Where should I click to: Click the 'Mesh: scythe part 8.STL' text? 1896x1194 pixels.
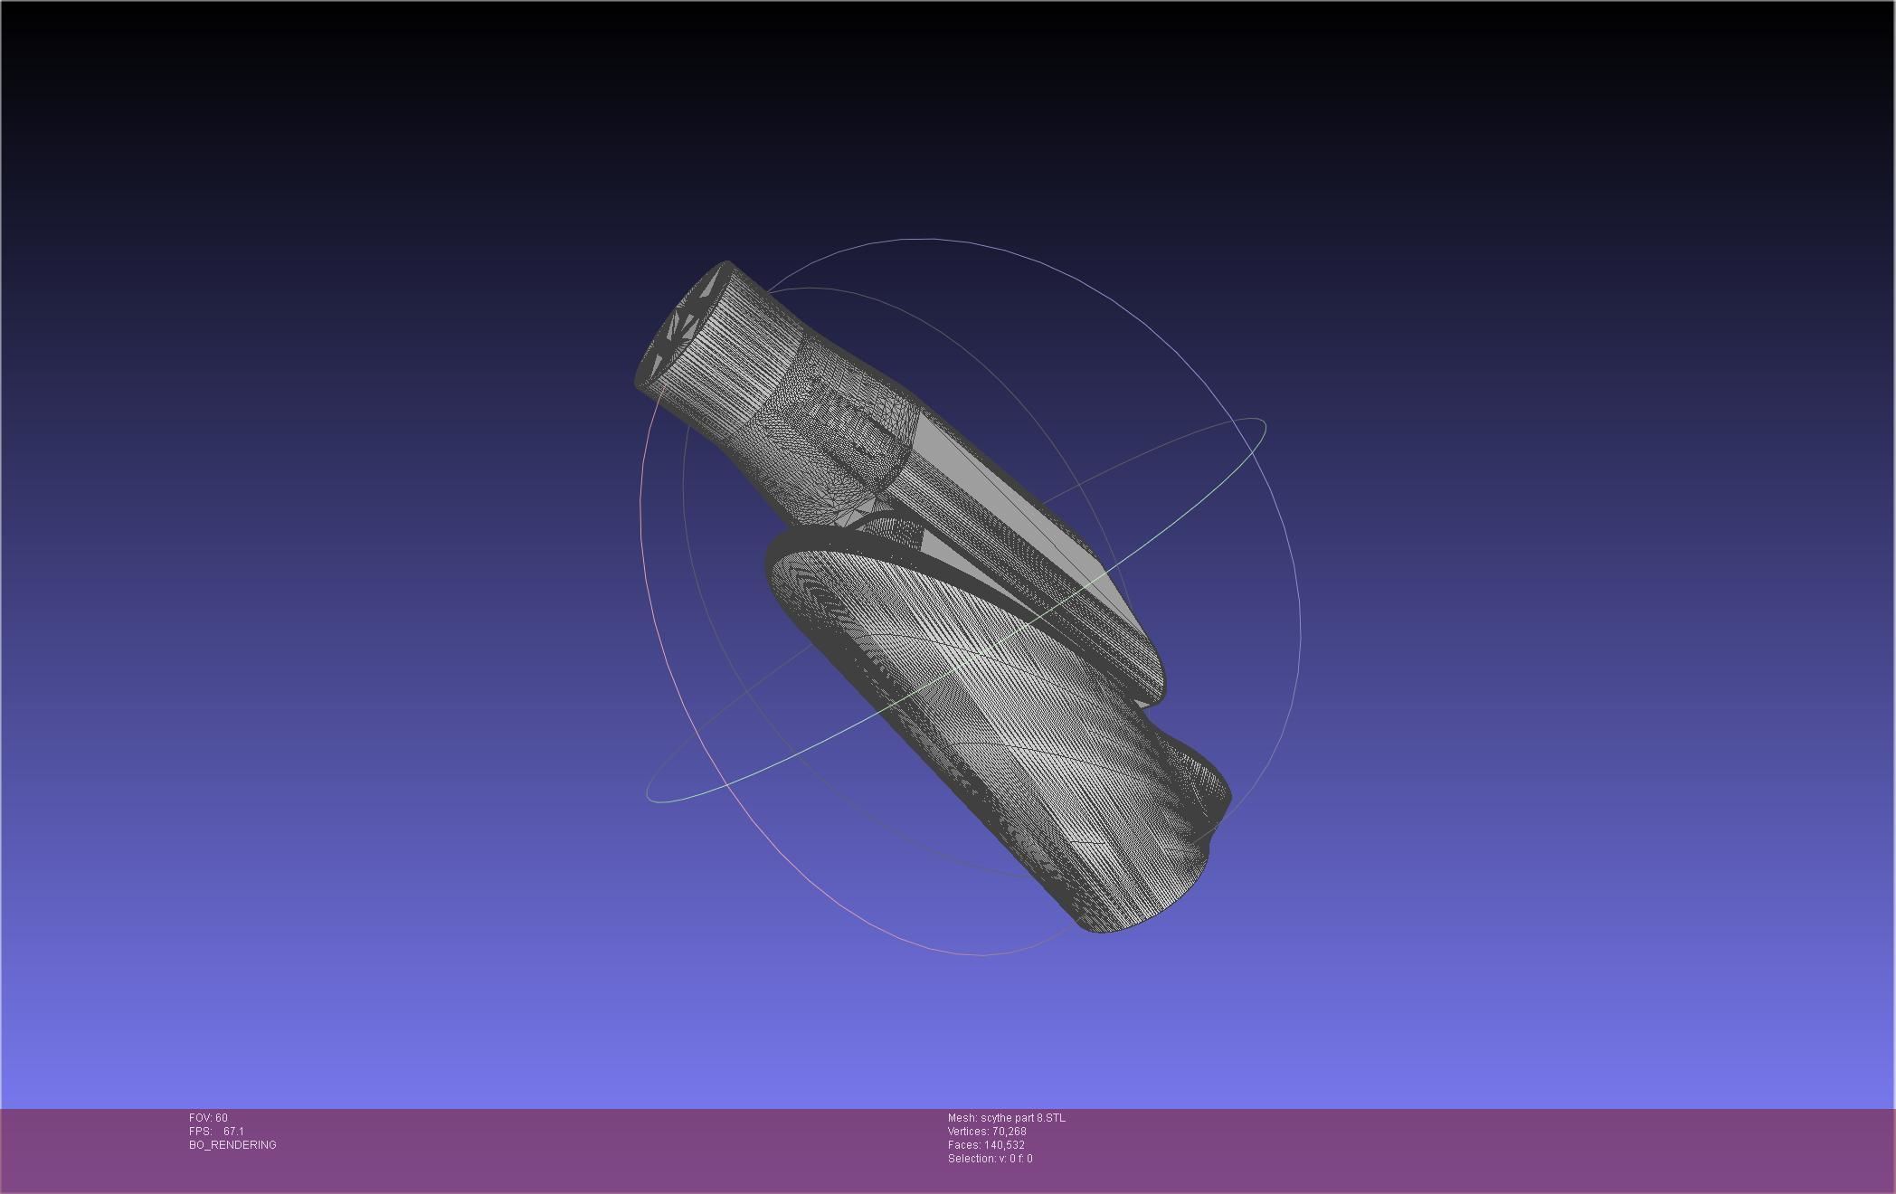[1006, 1118]
